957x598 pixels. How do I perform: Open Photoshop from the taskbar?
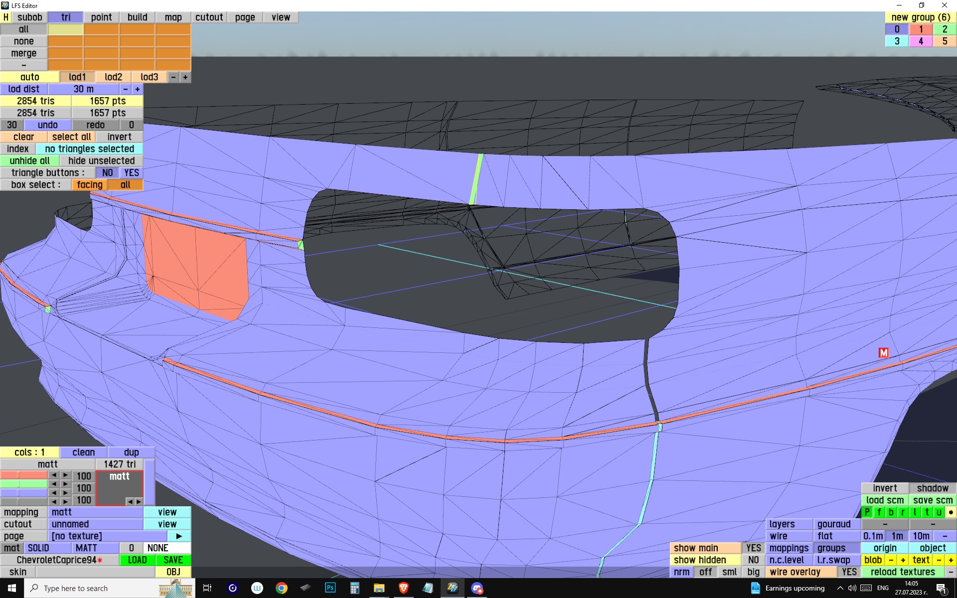pyautogui.click(x=330, y=588)
